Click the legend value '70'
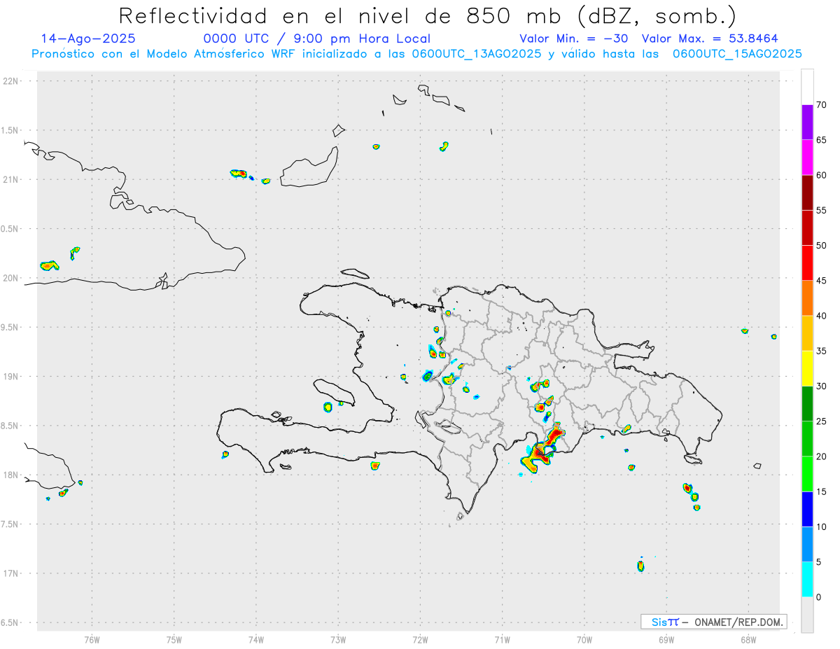Viewport: 840px width, 649px height. 821,105
